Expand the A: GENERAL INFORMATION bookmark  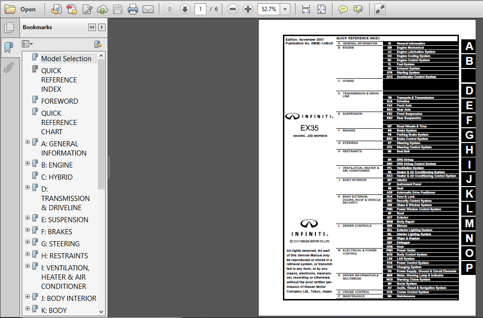[27, 142]
